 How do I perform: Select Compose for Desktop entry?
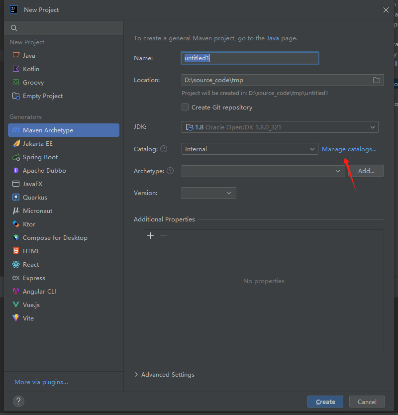coord(64,237)
